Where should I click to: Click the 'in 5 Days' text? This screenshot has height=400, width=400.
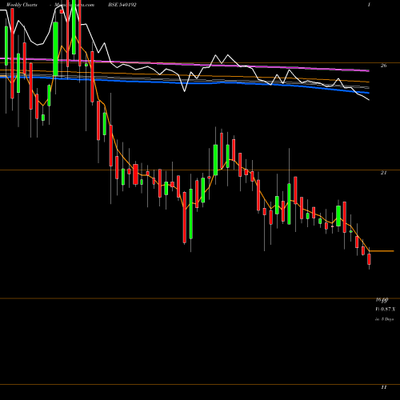385,319
